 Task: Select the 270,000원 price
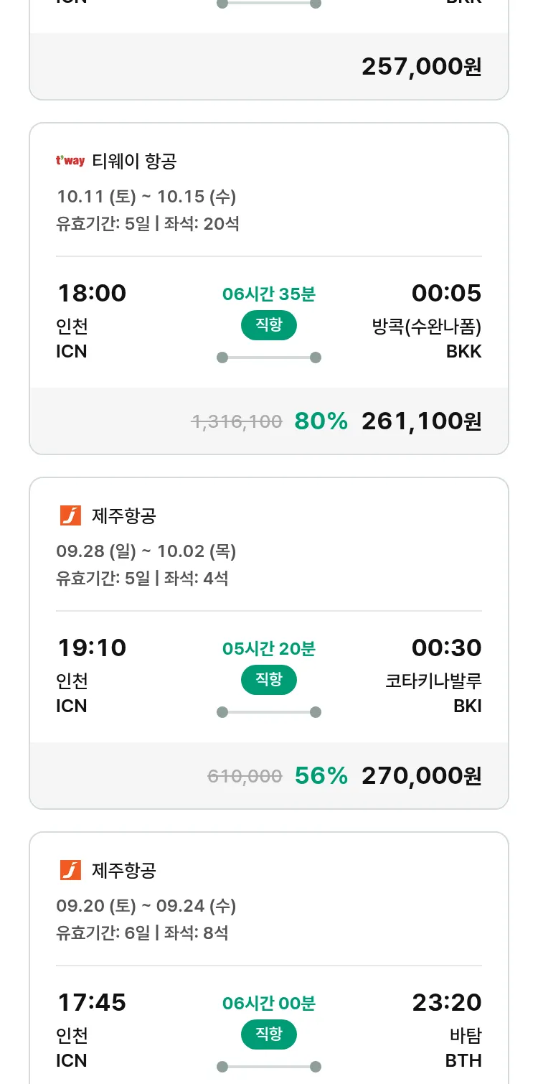coord(421,776)
